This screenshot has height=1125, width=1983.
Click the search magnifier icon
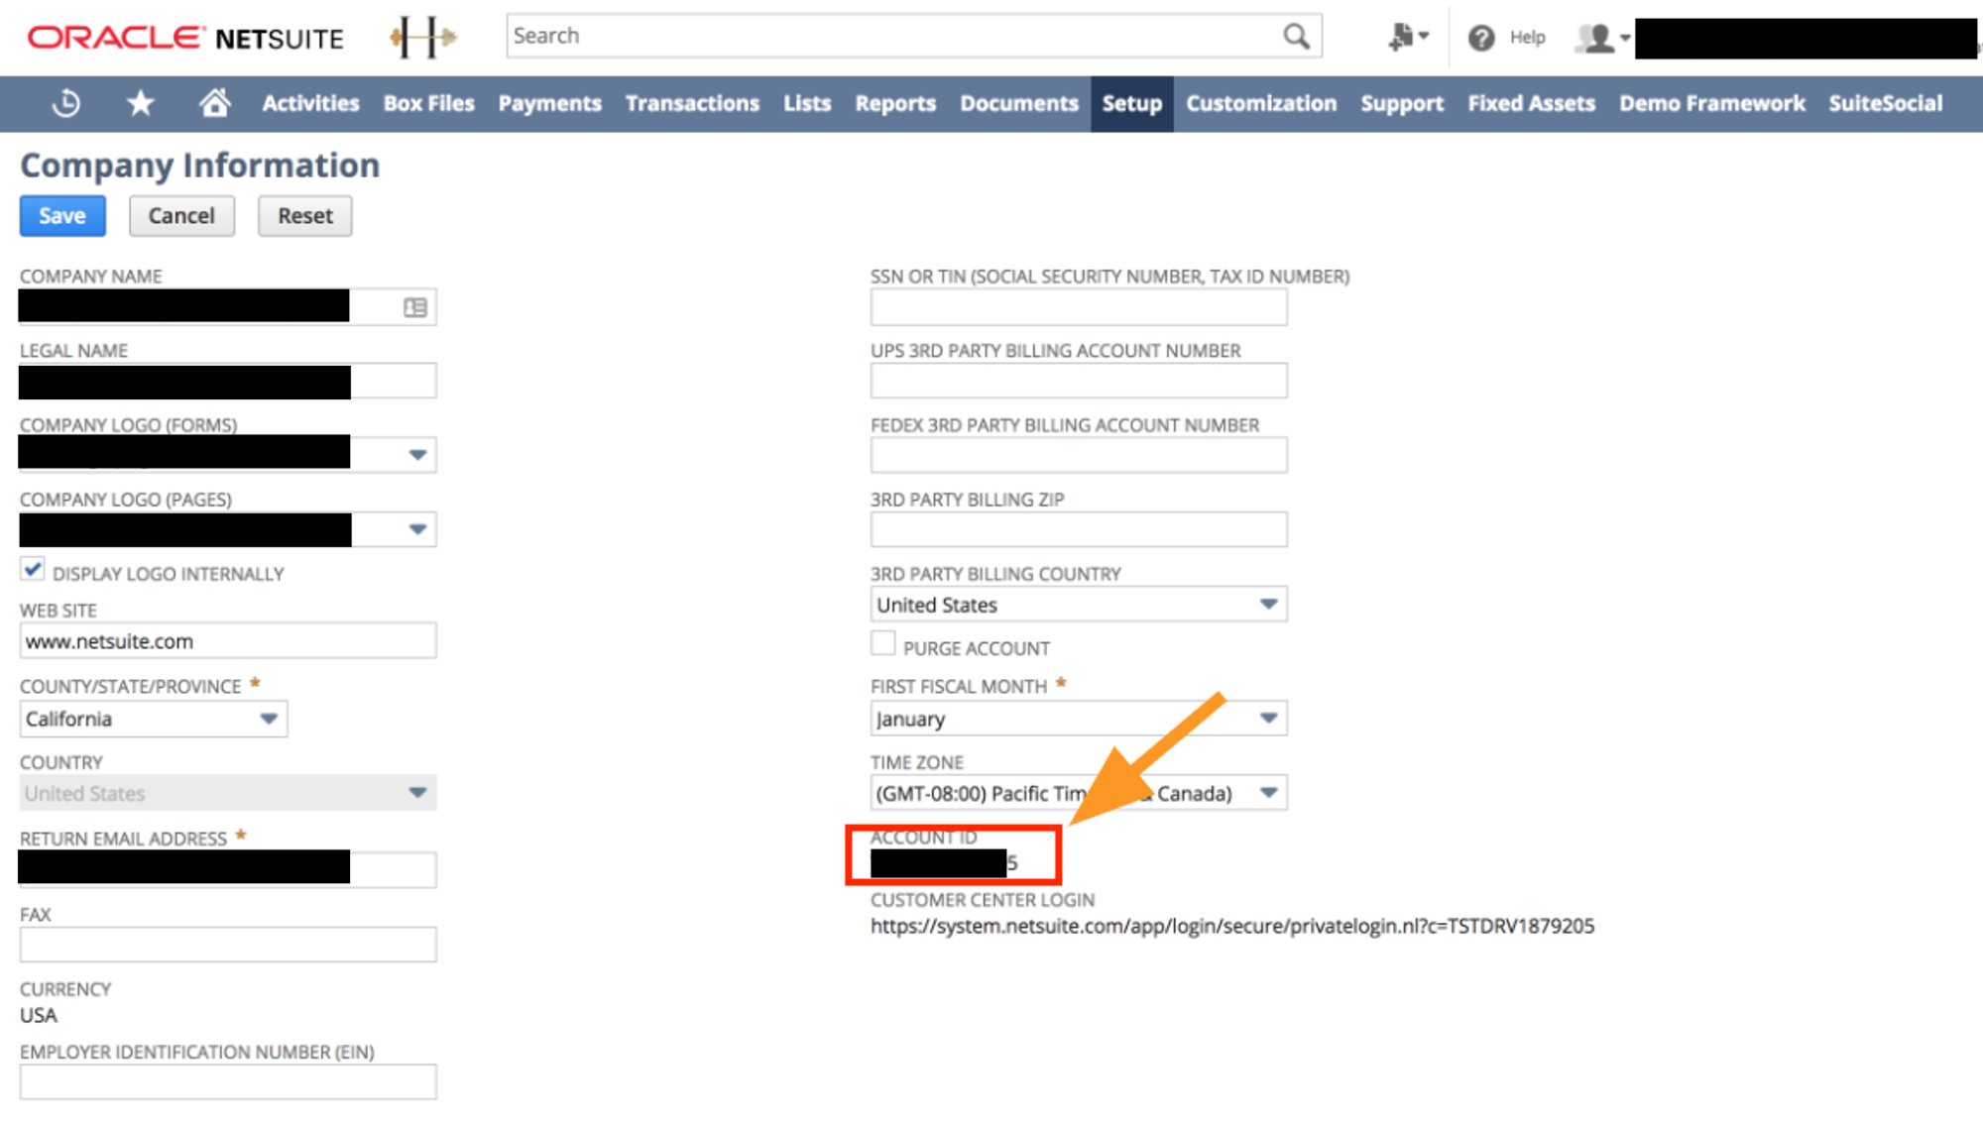point(1296,37)
